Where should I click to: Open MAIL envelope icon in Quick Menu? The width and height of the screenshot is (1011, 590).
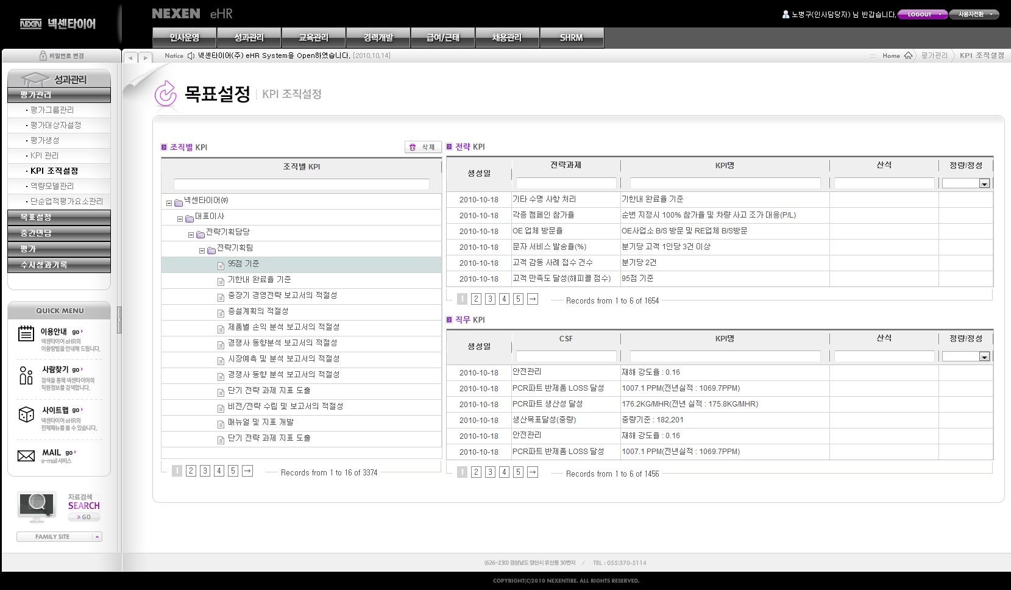(26, 456)
